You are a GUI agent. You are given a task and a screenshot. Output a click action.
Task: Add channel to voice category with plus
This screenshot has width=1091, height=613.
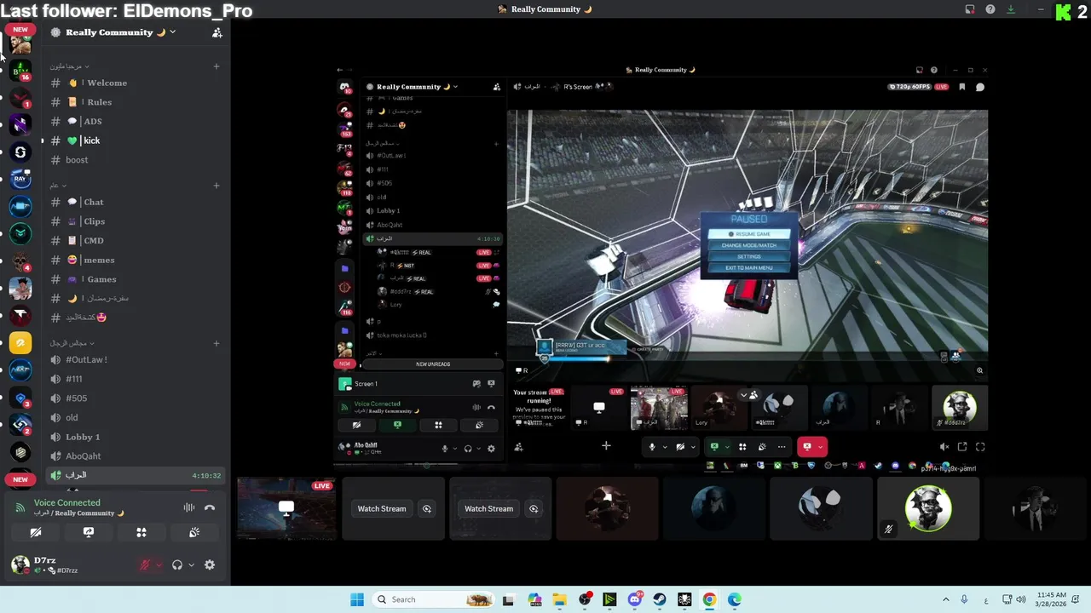pyautogui.click(x=216, y=343)
